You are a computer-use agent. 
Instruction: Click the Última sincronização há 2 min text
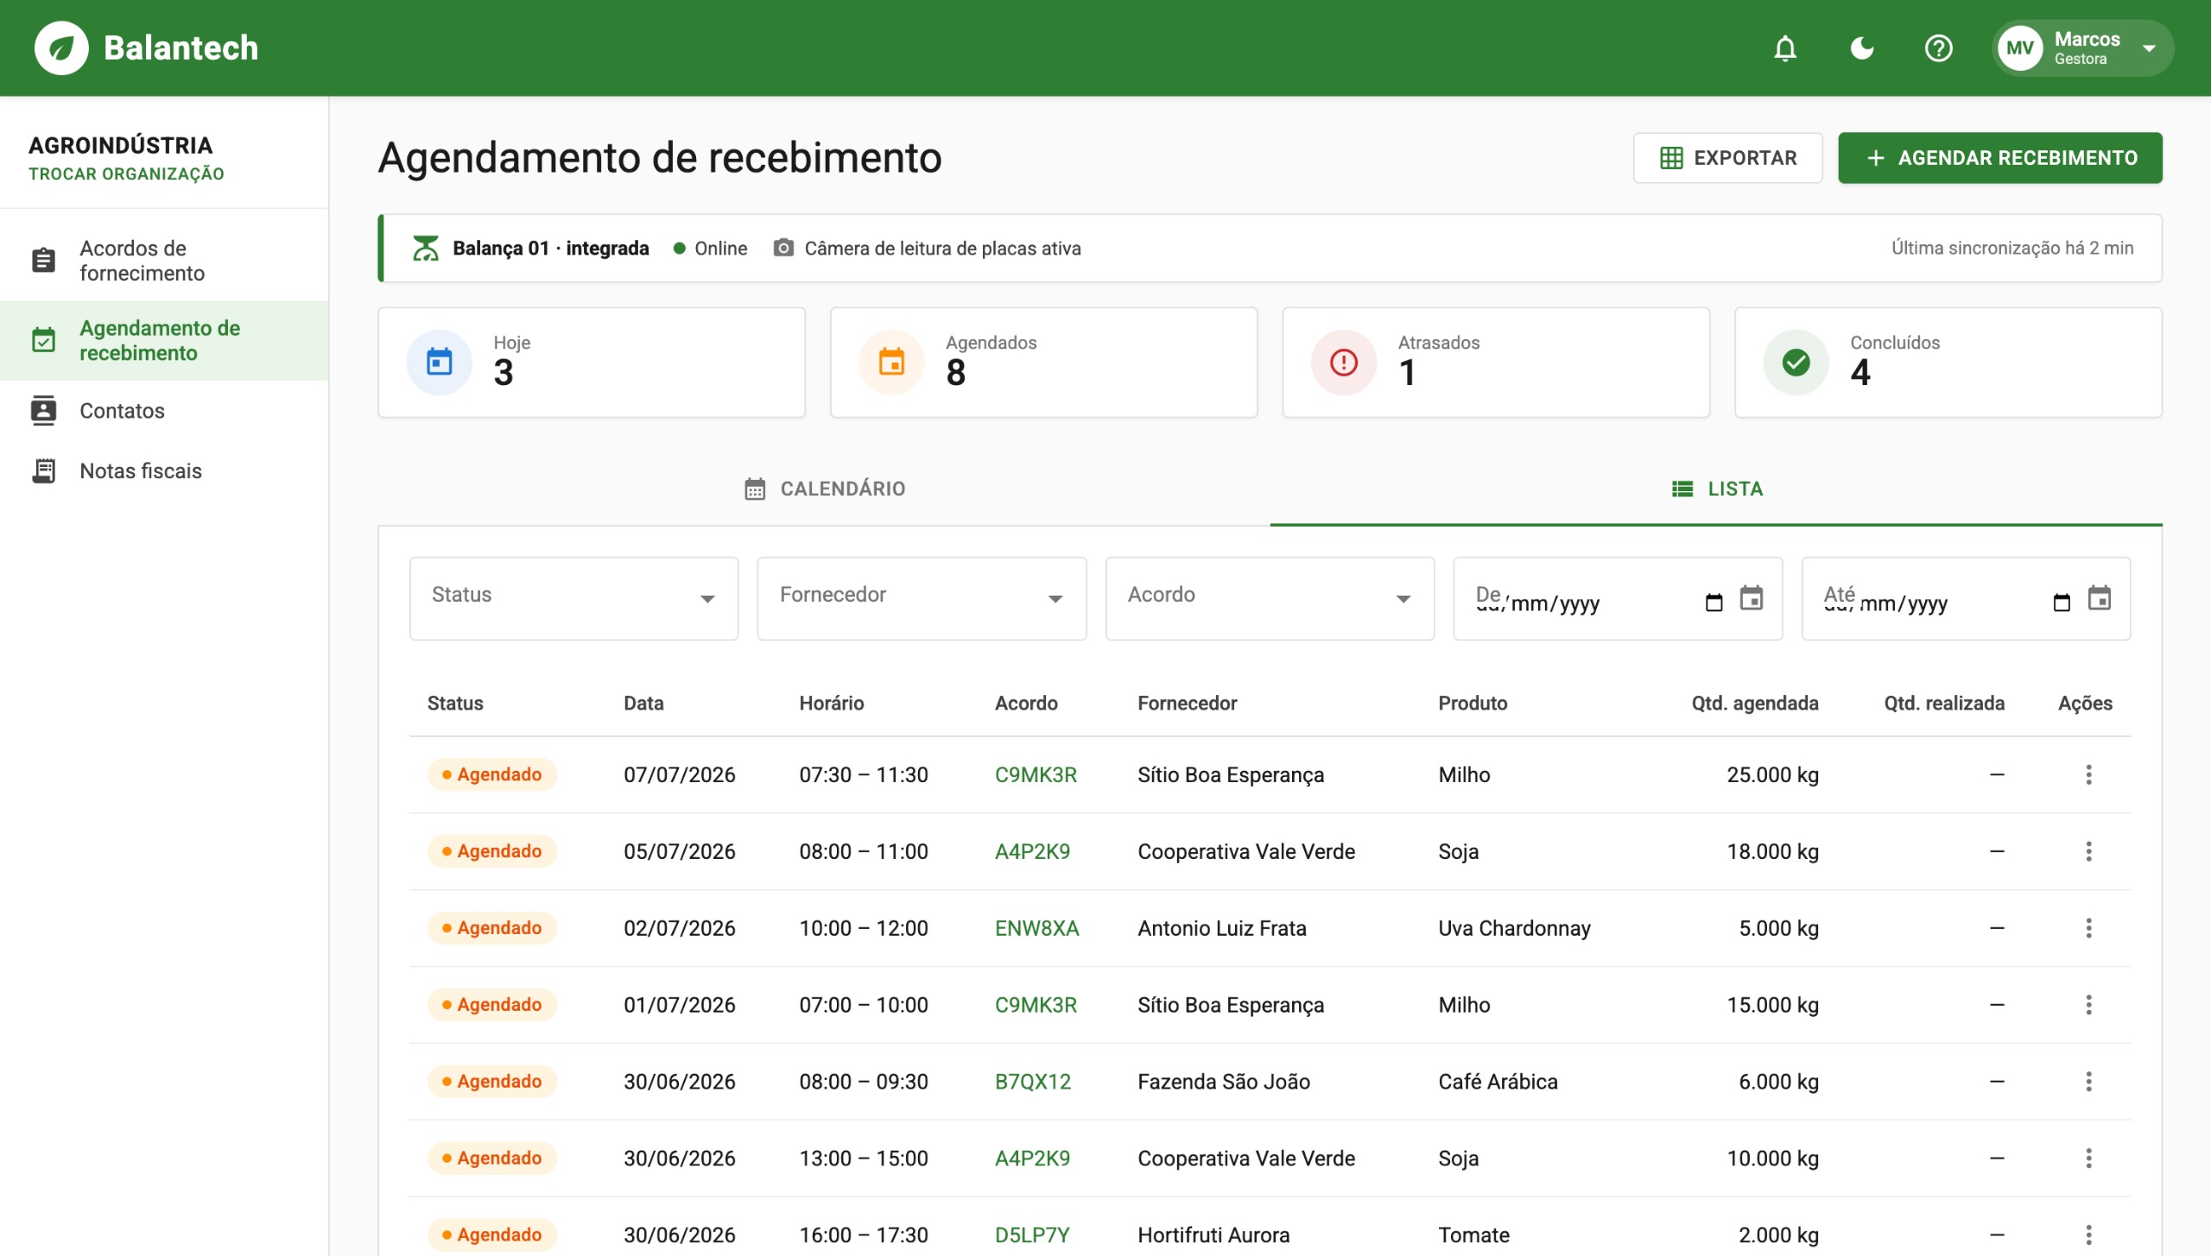pyautogui.click(x=2012, y=248)
